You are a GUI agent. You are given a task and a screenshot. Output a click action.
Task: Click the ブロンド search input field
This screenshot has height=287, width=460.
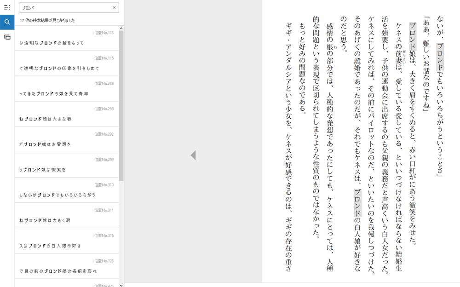(69, 8)
